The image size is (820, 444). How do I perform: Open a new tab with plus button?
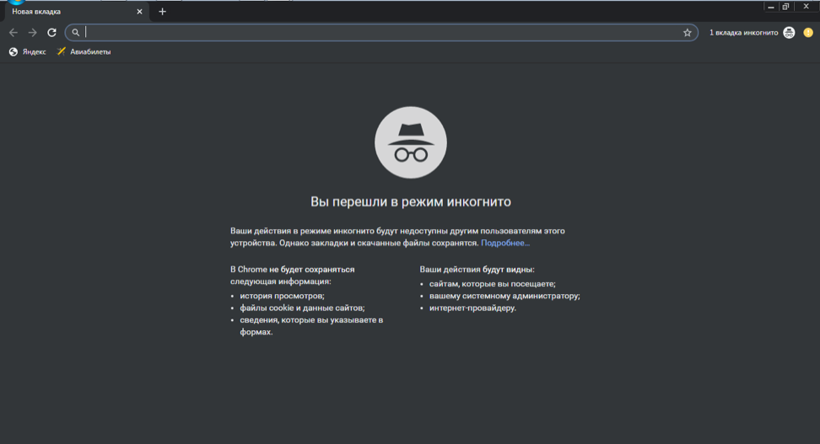(x=162, y=12)
